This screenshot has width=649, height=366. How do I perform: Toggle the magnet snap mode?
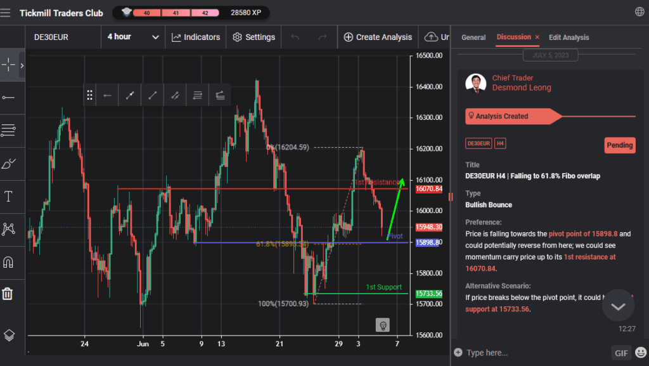(x=9, y=261)
